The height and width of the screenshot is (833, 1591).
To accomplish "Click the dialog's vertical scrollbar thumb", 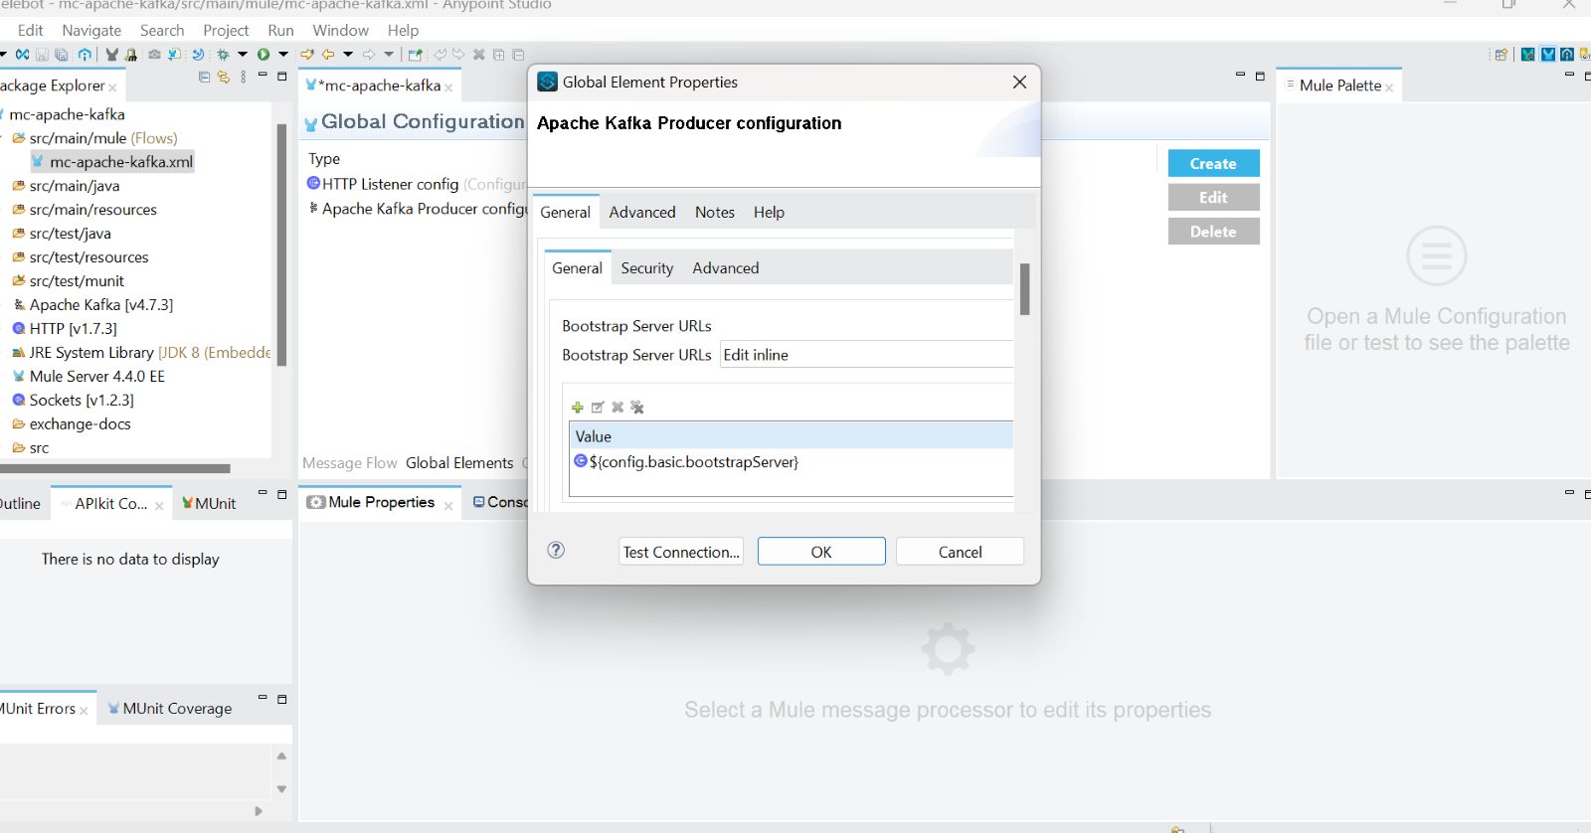I will 1024,289.
